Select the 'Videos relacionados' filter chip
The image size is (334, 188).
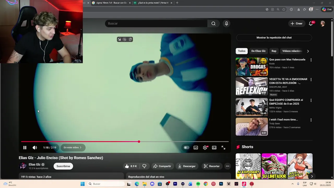[x=292, y=51]
